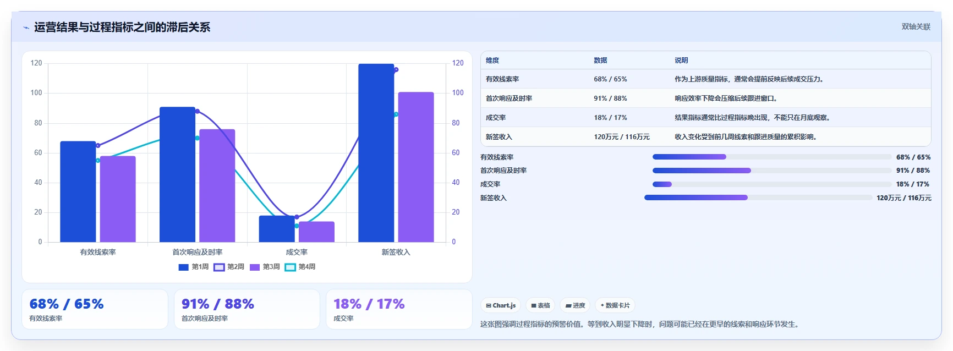Click the 数据 column header
The image size is (953, 351).
click(600, 61)
